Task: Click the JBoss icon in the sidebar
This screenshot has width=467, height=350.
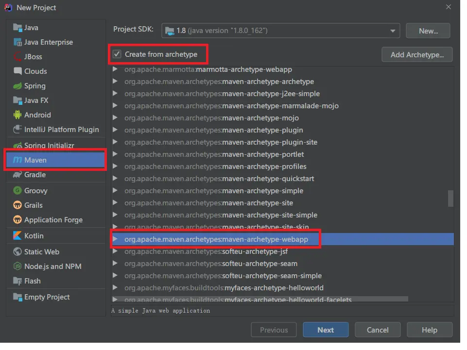Action: tap(17, 57)
